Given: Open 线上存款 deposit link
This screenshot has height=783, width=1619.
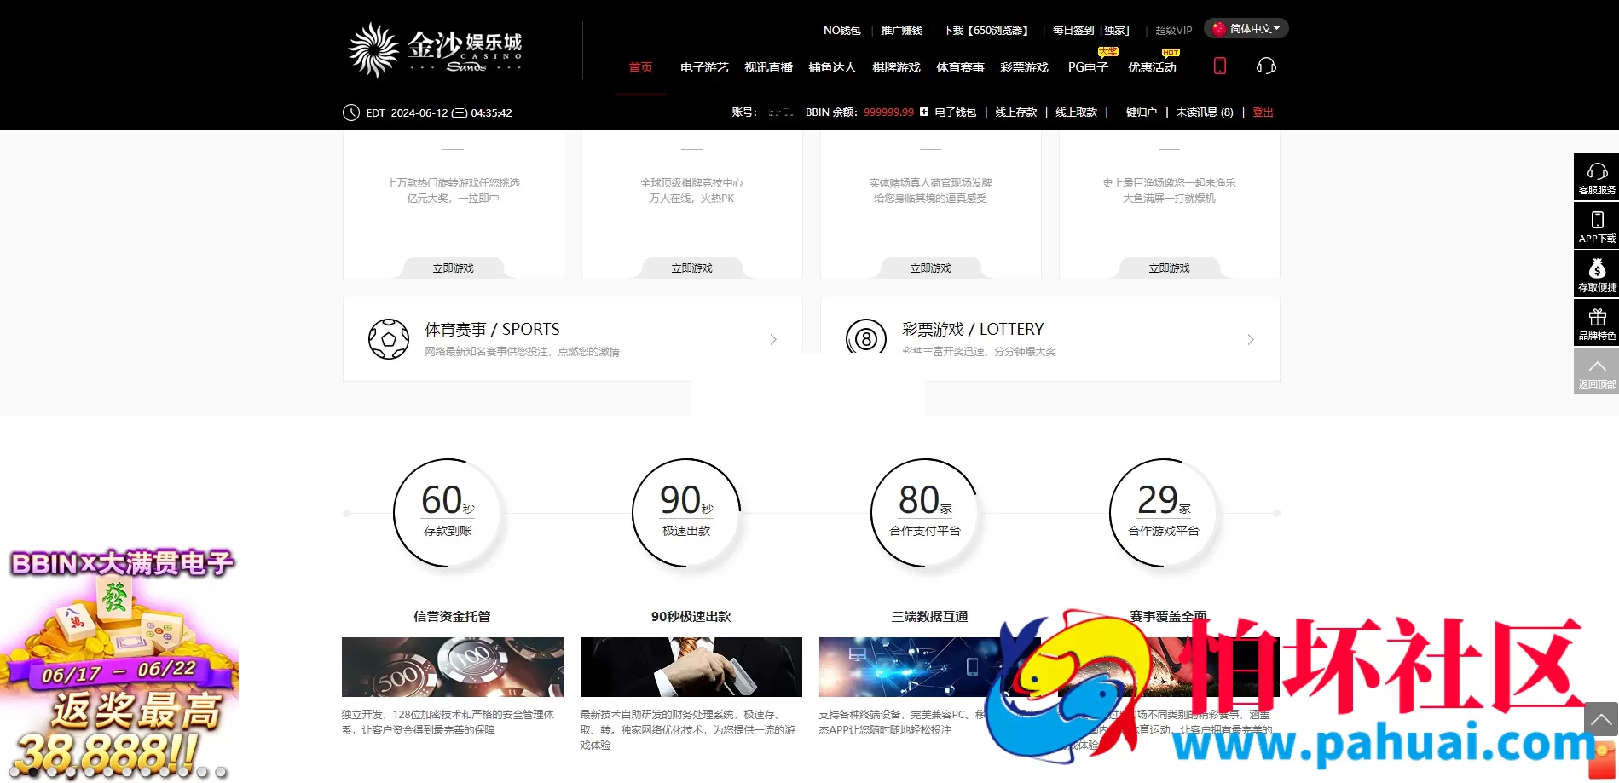Looking at the screenshot, I should pos(1016,112).
